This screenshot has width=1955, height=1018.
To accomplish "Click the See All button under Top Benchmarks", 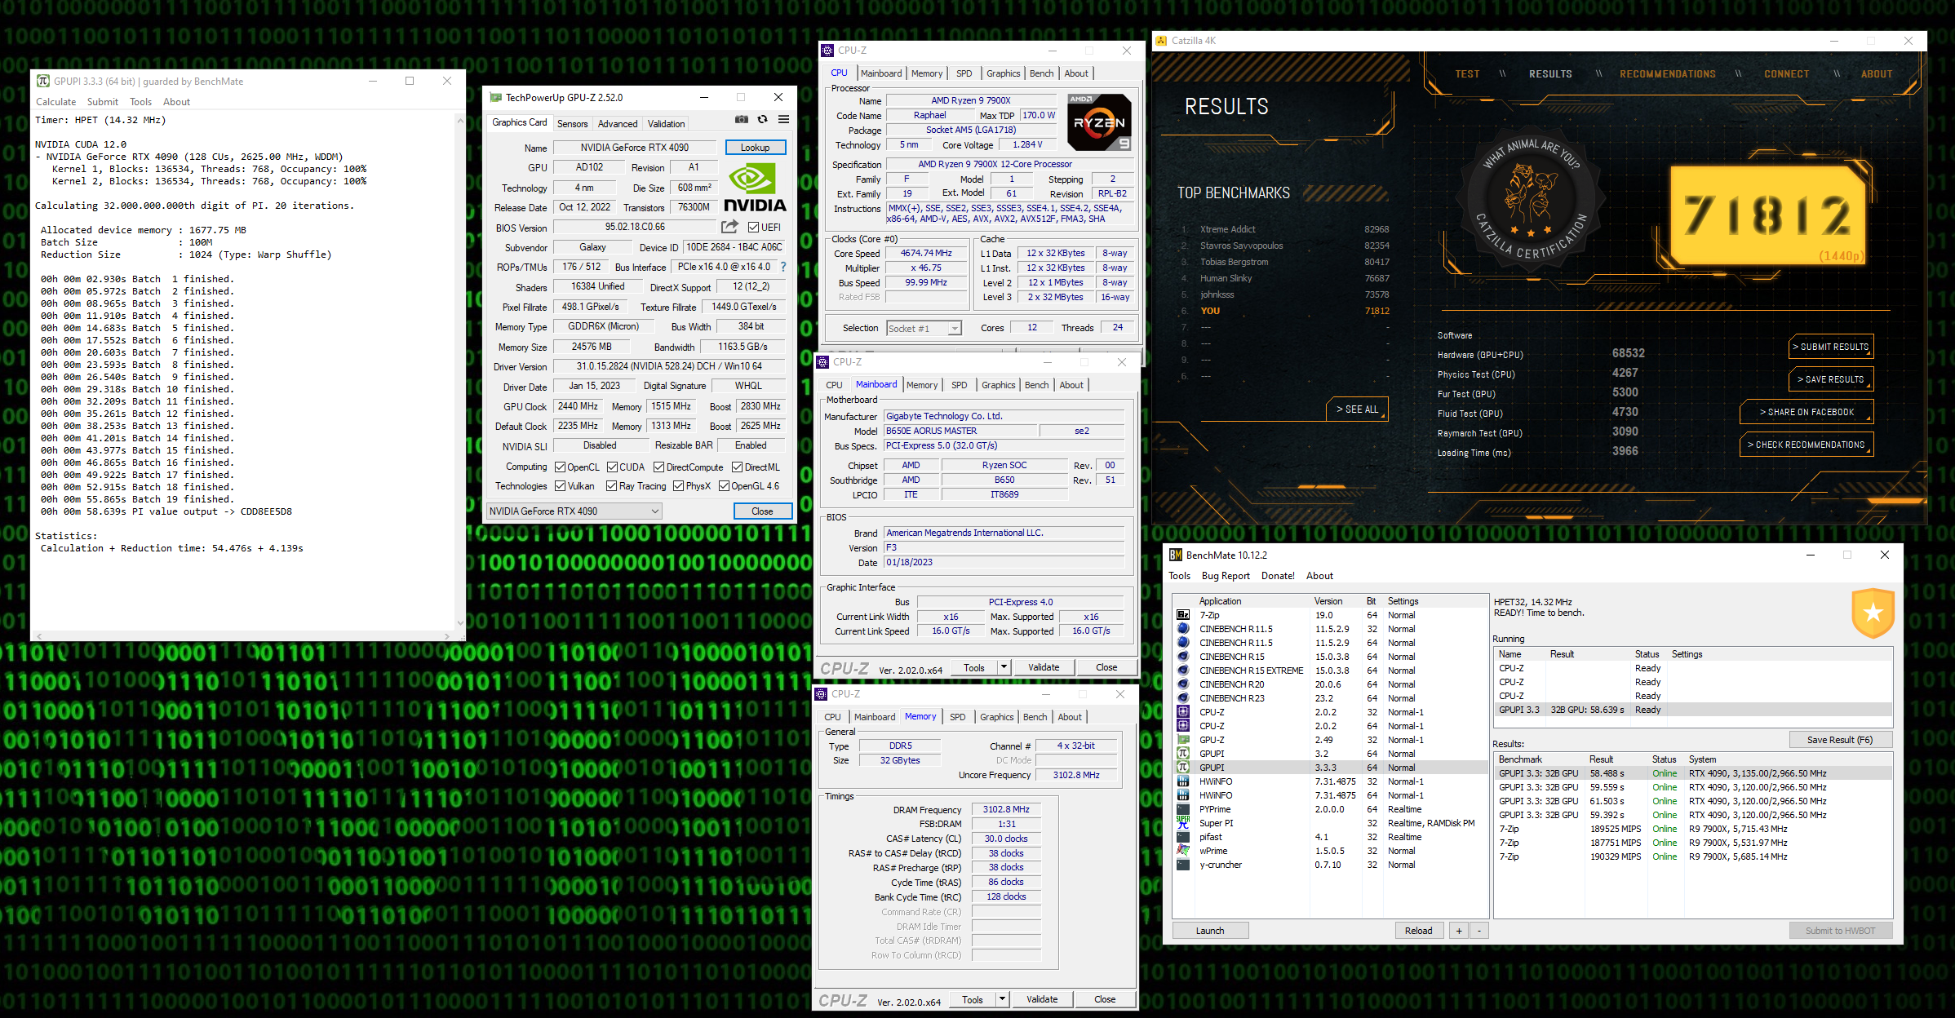I will pyautogui.click(x=1357, y=409).
